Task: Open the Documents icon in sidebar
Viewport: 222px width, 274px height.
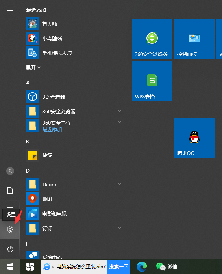Action: coord(10,190)
